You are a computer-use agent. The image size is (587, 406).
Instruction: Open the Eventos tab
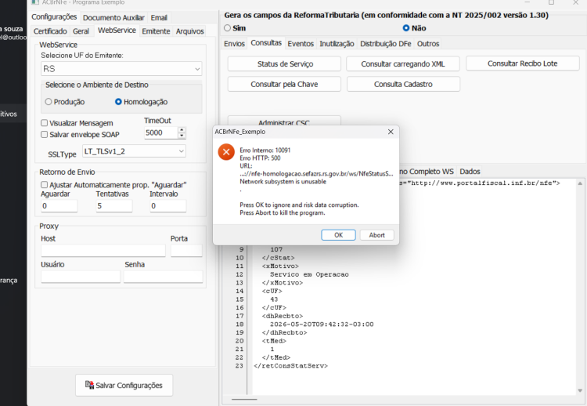click(301, 43)
